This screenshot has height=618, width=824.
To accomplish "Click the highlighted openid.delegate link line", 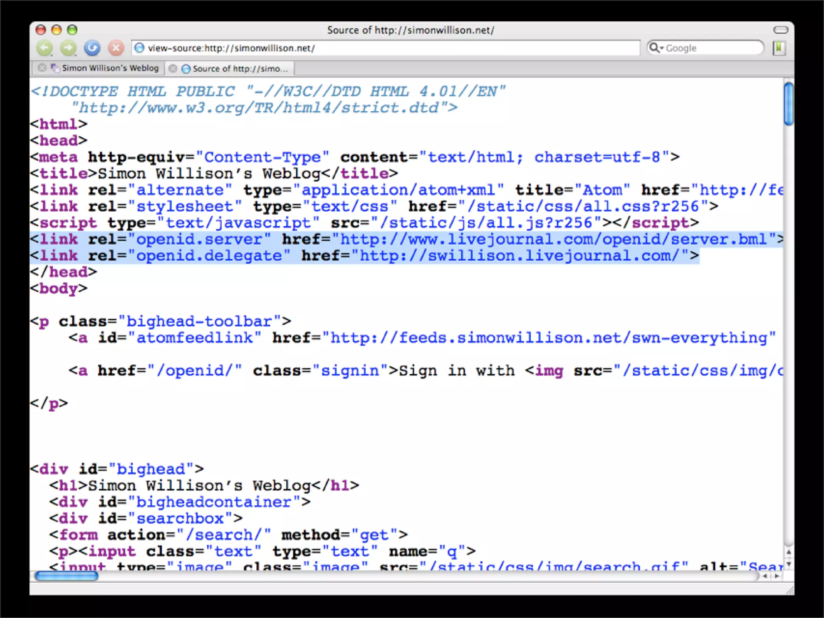I will point(362,256).
